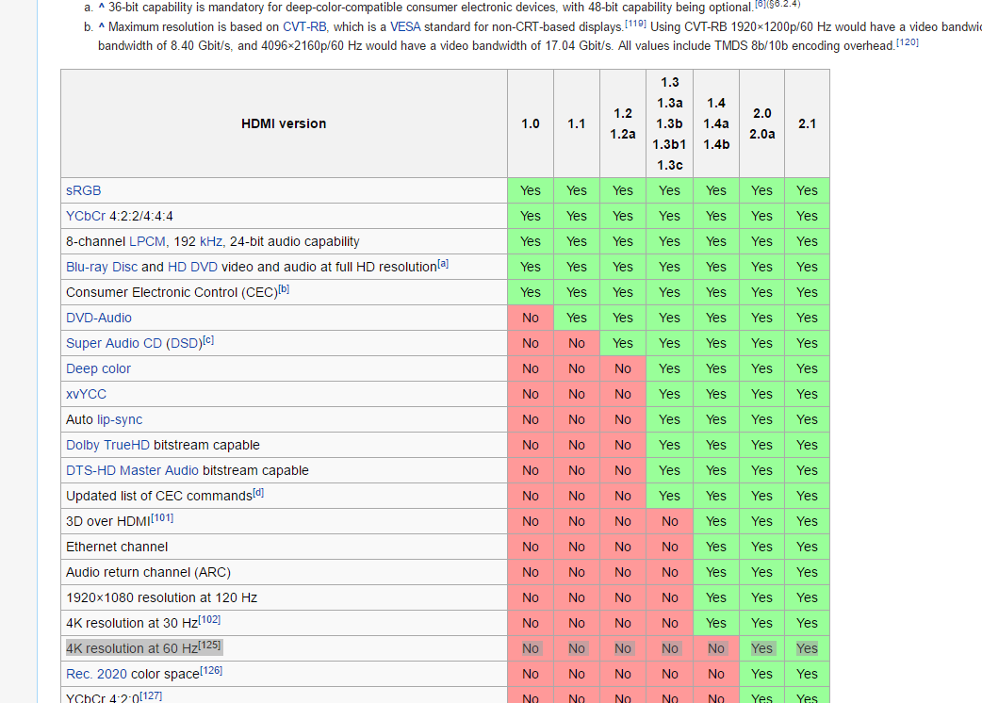Open footnote [a] marker
The width and height of the screenshot is (982, 703).
[443, 264]
